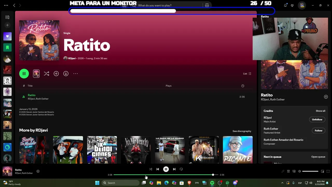
Task: Open the miniplayer
Action: [322, 171]
